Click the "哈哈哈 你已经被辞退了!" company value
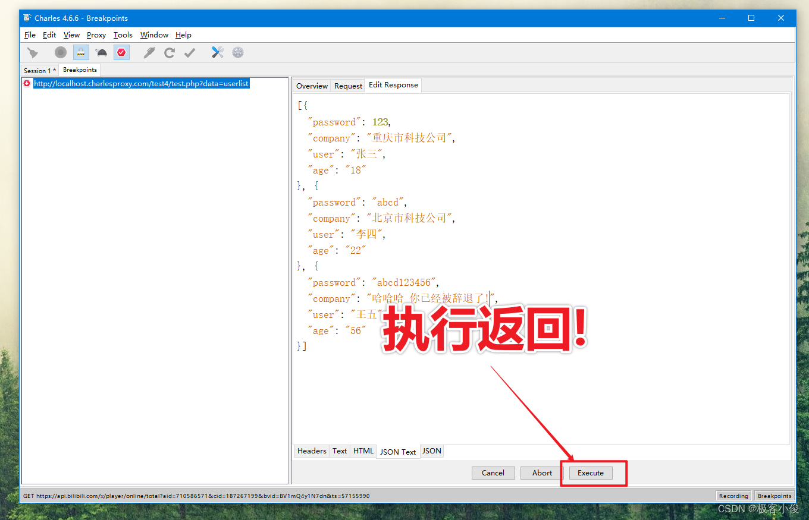809x520 pixels. pyautogui.click(x=431, y=299)
